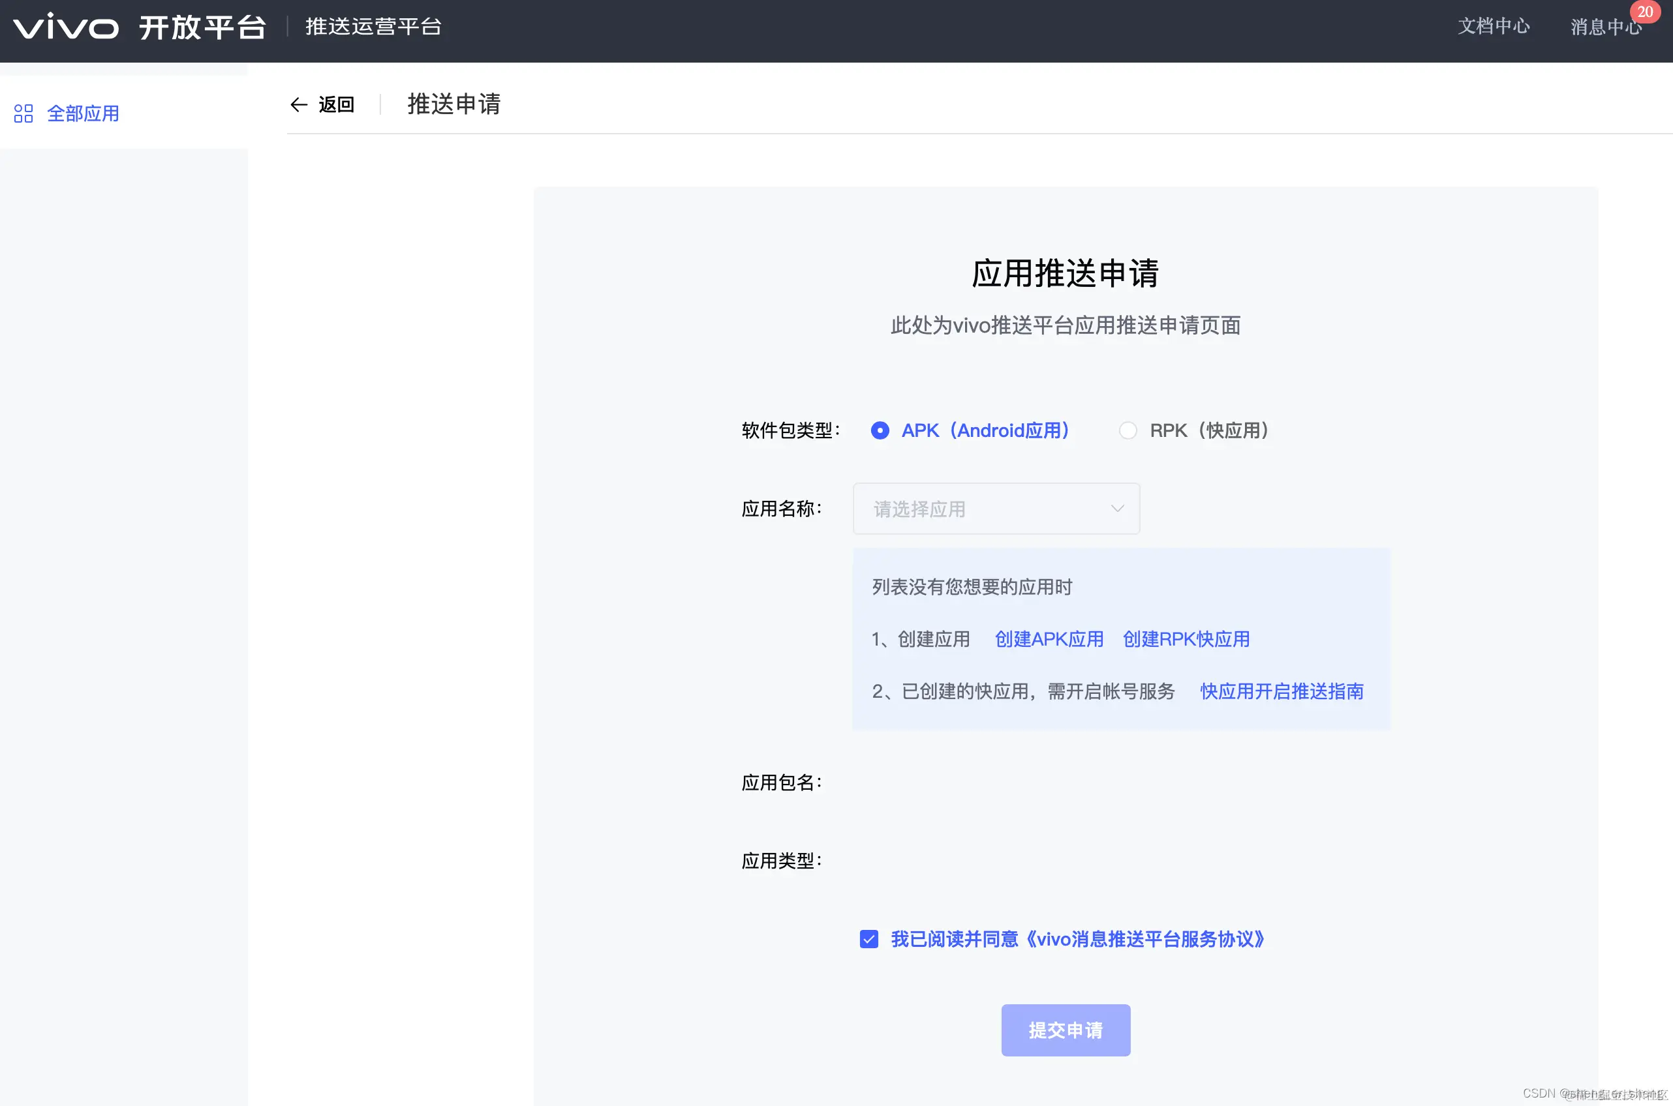
Task: Open the 快应用开启推送指南 link
Action: tap(1282, 691)
